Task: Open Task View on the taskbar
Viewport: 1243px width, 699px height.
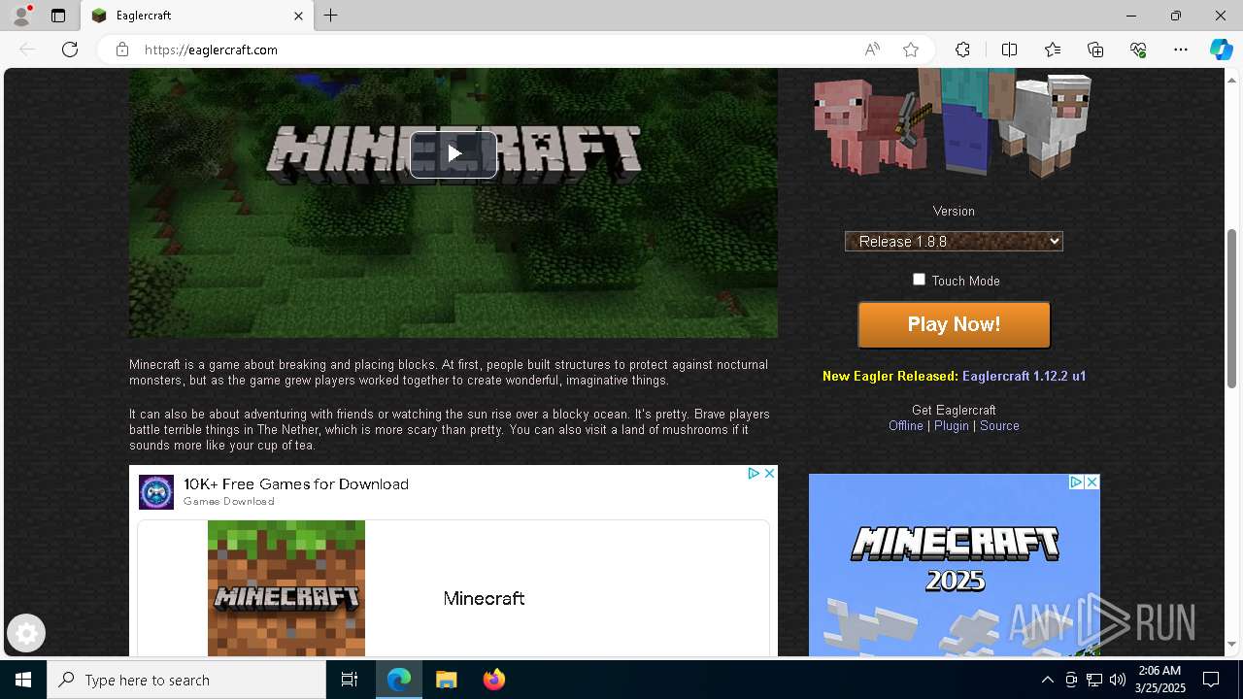Action: 350,680
